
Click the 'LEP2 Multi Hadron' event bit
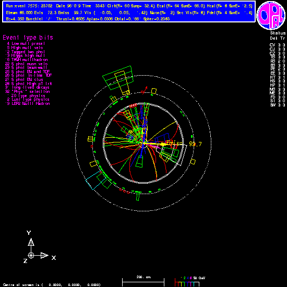(28, 104)
